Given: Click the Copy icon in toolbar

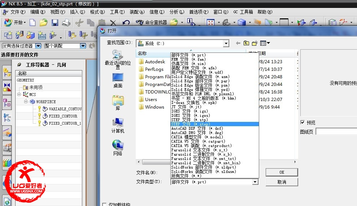Looking at the screenshot, I should pos(91,22).
